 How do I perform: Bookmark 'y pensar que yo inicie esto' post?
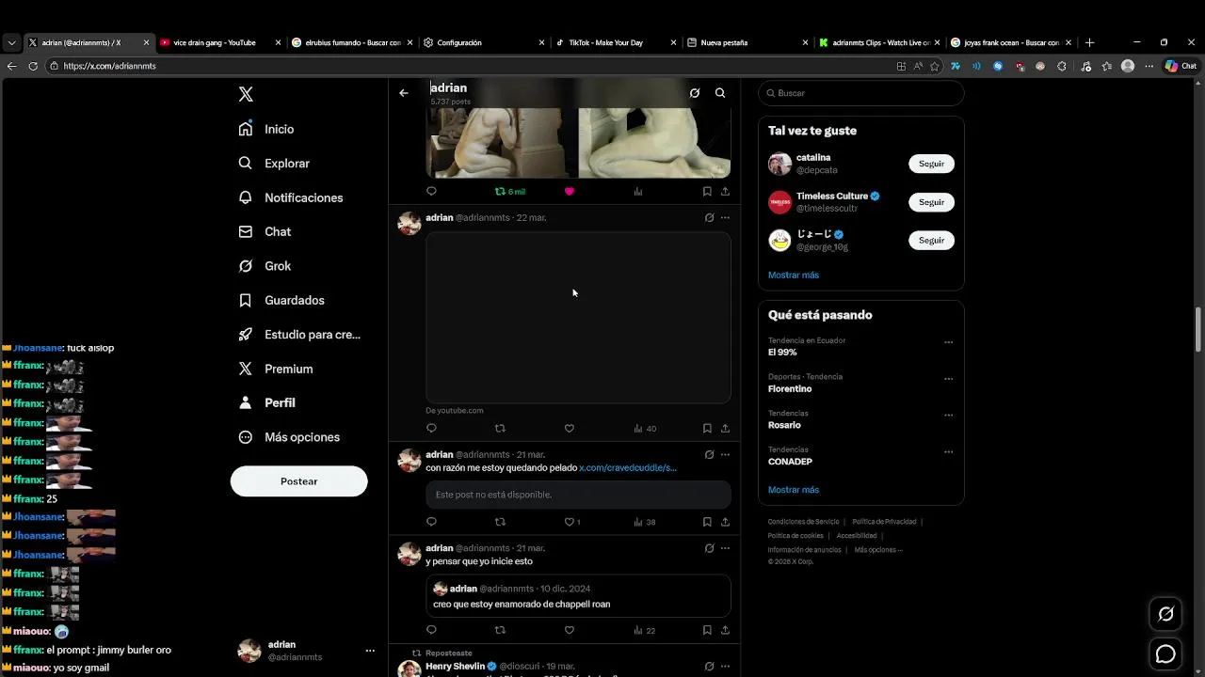(x=707, y=630)
